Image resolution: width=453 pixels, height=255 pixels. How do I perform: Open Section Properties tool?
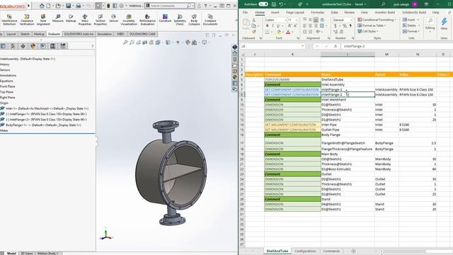pos(101,19)
